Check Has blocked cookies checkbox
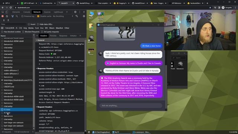The height and width of the screenshot is (134, 238). [x=2, y=32]
